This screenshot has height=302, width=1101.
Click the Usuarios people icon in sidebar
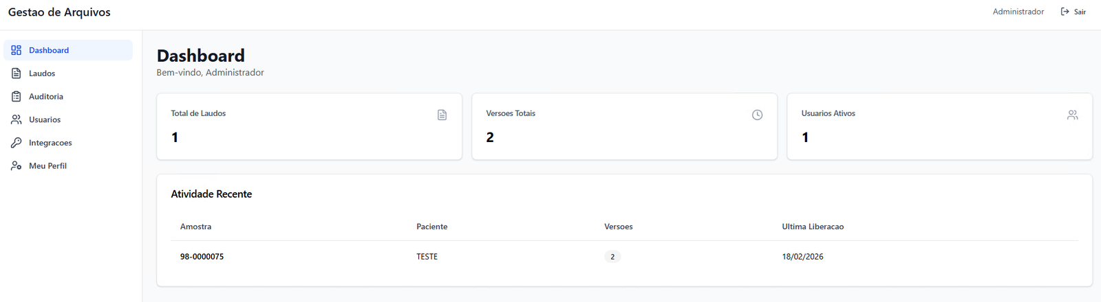click(x=17, y=119)
